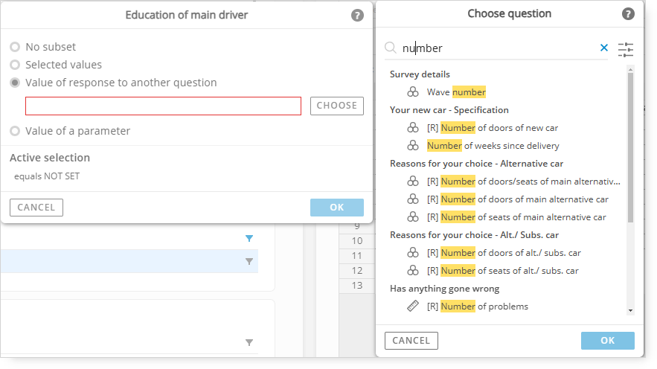Cancel the Choose question panel
657x369 pixels.
(411, 341)
